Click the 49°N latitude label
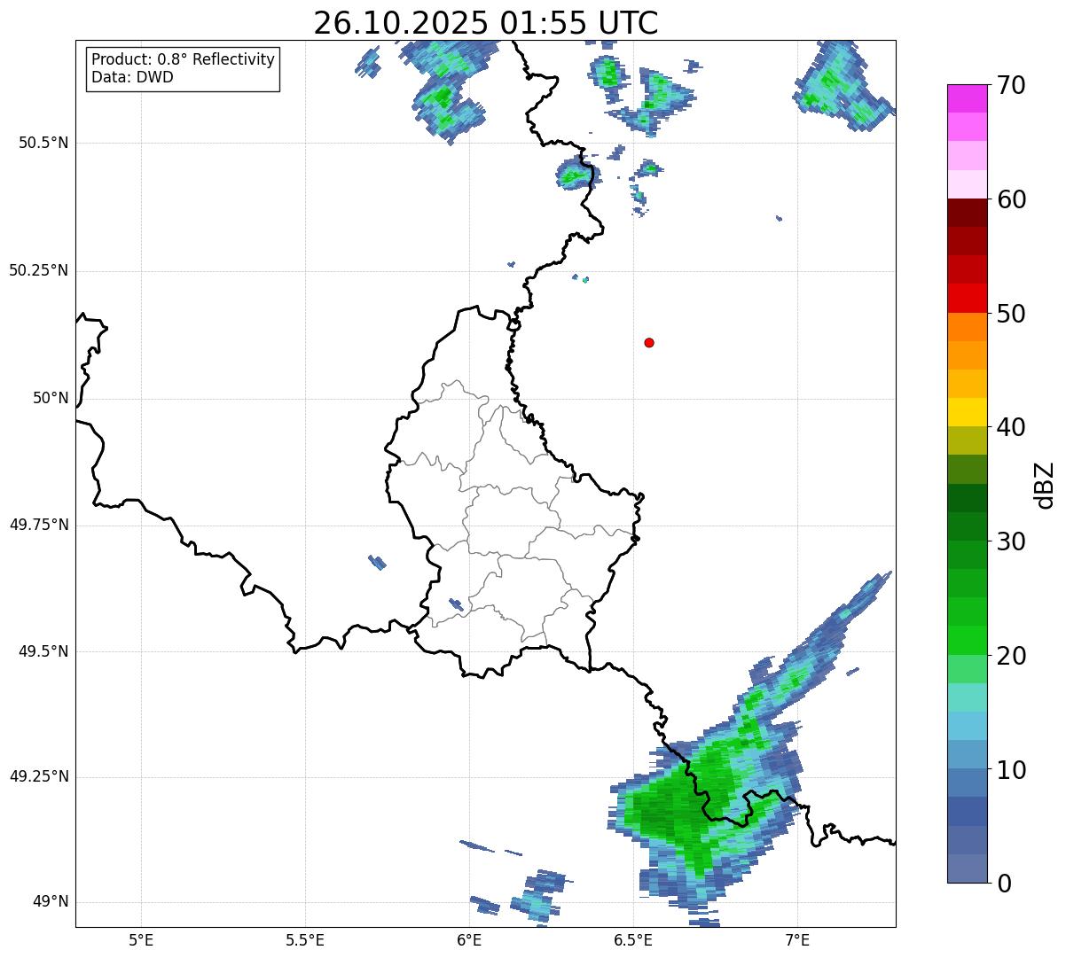This screenshot has height=958, width=1066. (51, 901)
